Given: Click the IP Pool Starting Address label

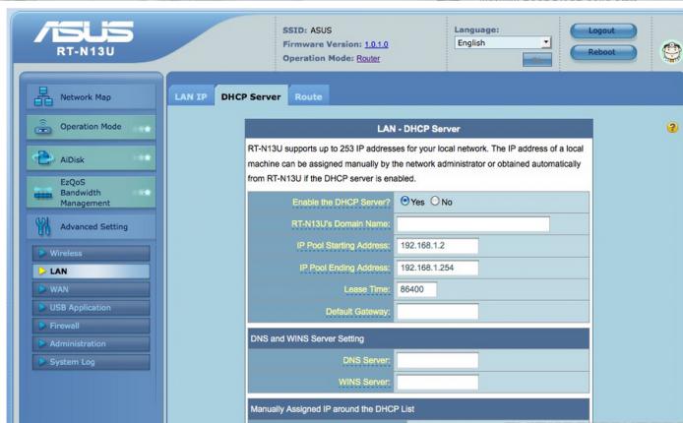Looking at the screenshot, I should point(343,246).
